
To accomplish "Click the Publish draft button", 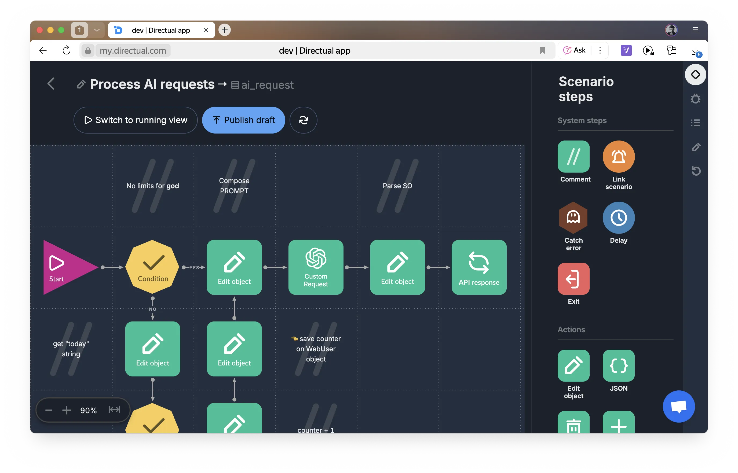I will tap(243, 120).
